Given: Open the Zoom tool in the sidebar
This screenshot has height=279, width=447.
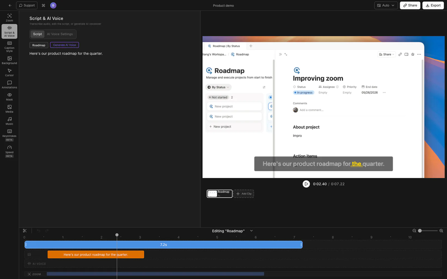Looking at the screenshot, I should coord(9,18).
